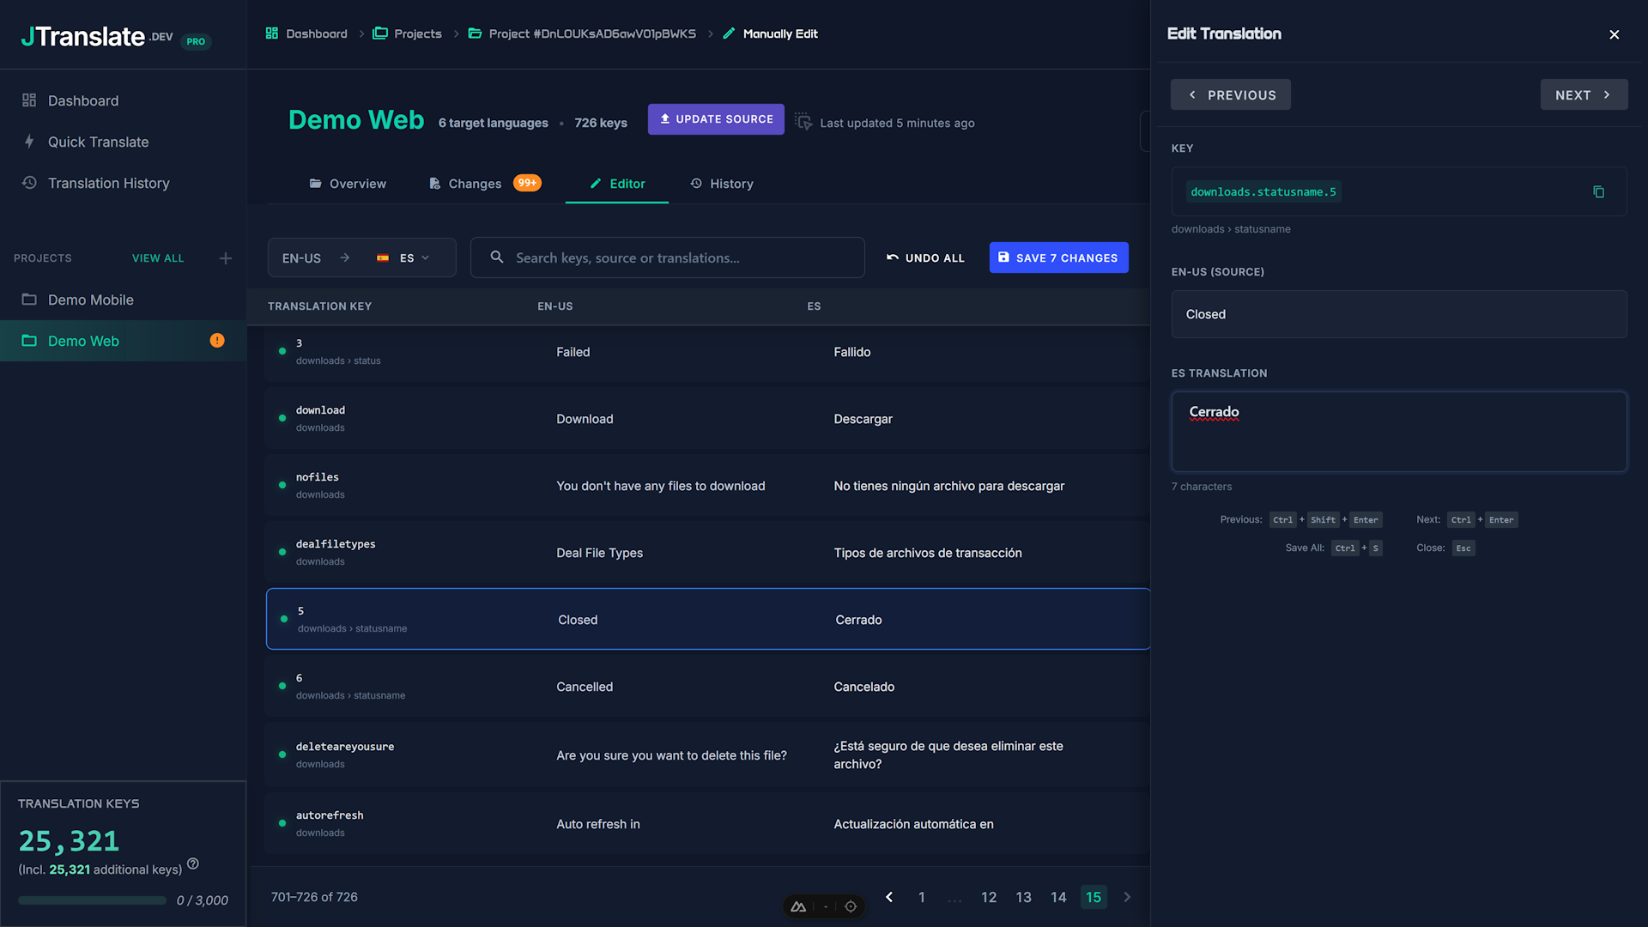Open Quick Translate in sidebar
Screen dimensions: 1648x927
pos(98,142)
